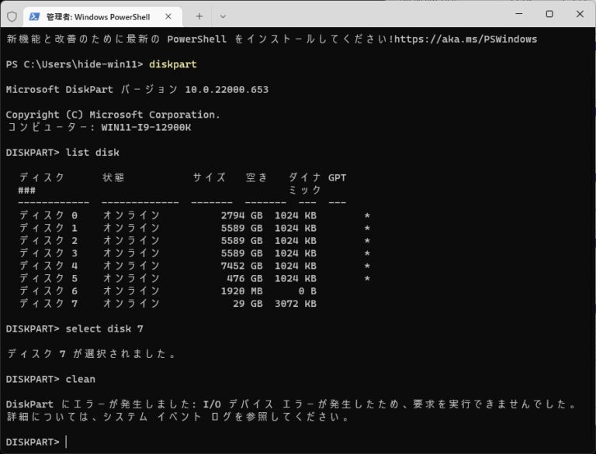Click the administrator shield icon in title bar
The width and height of the screenshot is (596, 454).
pyautogui.click(x=11, y=15)
